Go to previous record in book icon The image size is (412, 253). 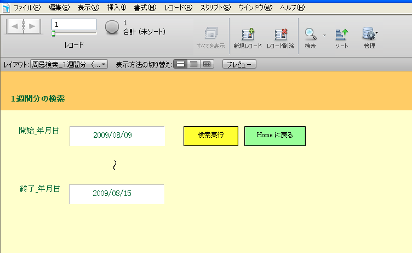click(15, 26)
